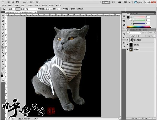The width and height of the screenshot is (157, 120).
Task: Open the 图层(L) menu
Action: point(24,5)
